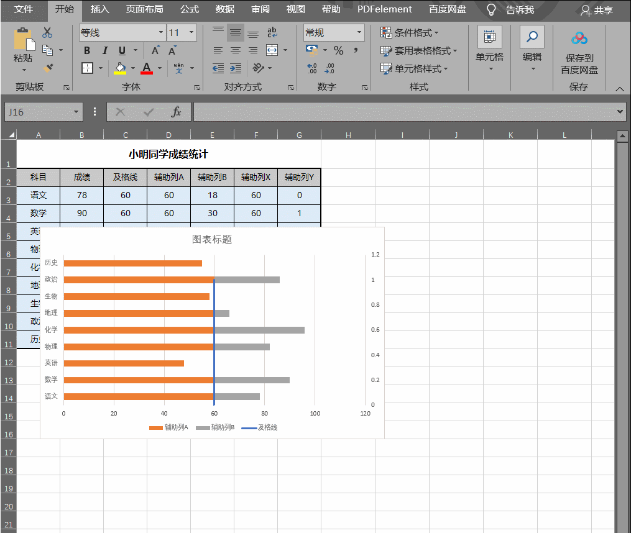Click the Cut scissors icon
The height and width of the screenshot is (533, 631).
pyautogui.click(x=47, y=32)
